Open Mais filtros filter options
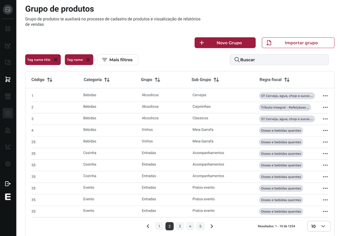The image size is (355, 236). pyautogui.click(x=118, y=60)
